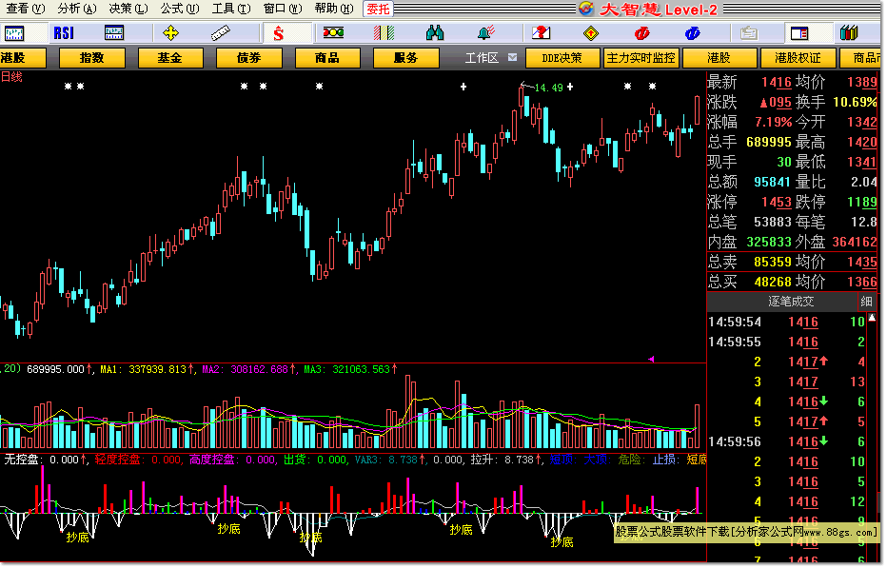887x568 pixels.
Task: Open the binoculars search tool
Action: (x=434, y=33)
